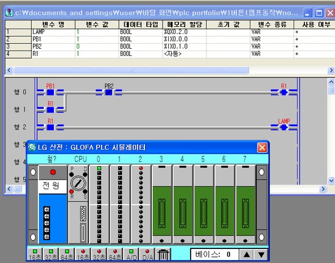Viewport: 335px width, 263px height.
Task: Click the <자동> memory allocation cell
Action: 185,54
